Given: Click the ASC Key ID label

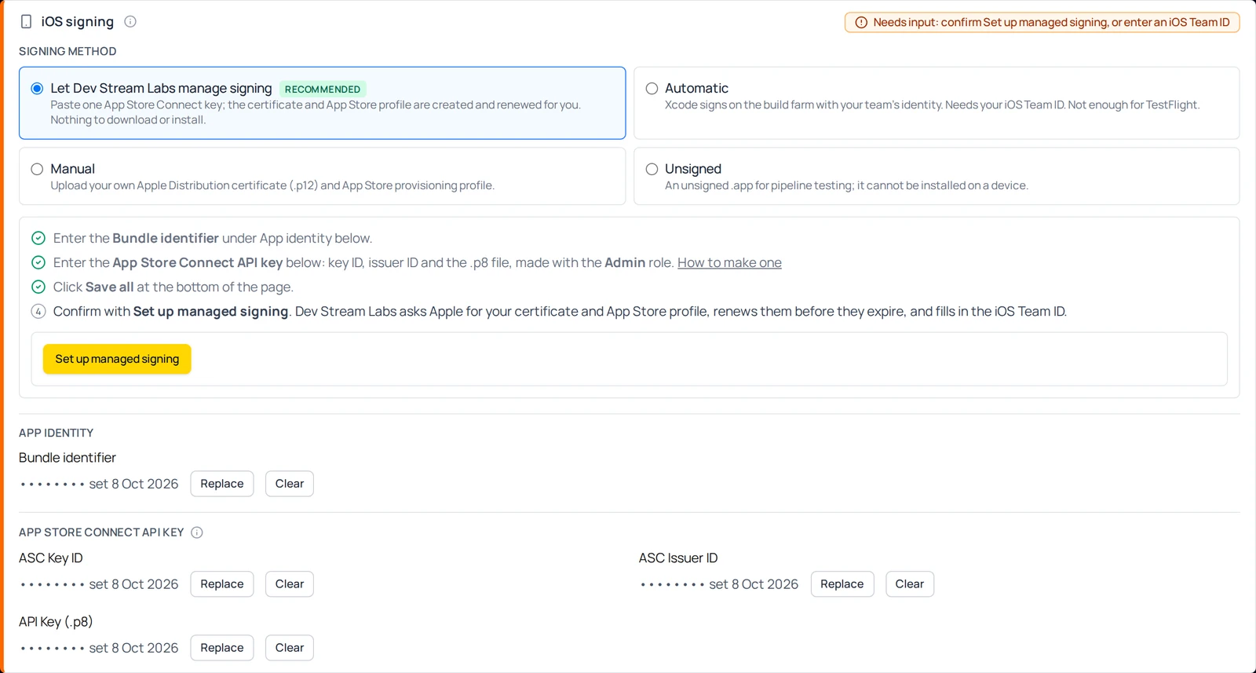Looking at the screenshot, I should (x=51, y=558).
